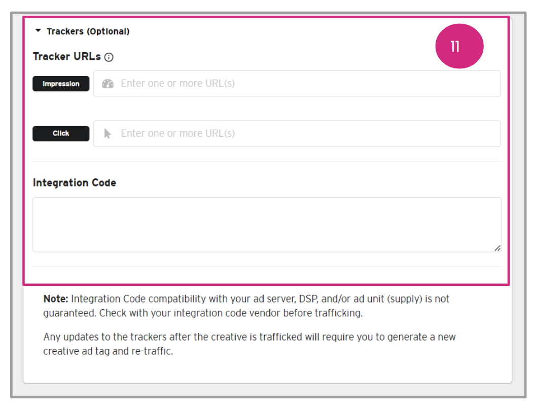Viewport: 535px width, 408px height.
Task: Click the black Click label button
Action: pyautogui.click(x=61, y=133)
